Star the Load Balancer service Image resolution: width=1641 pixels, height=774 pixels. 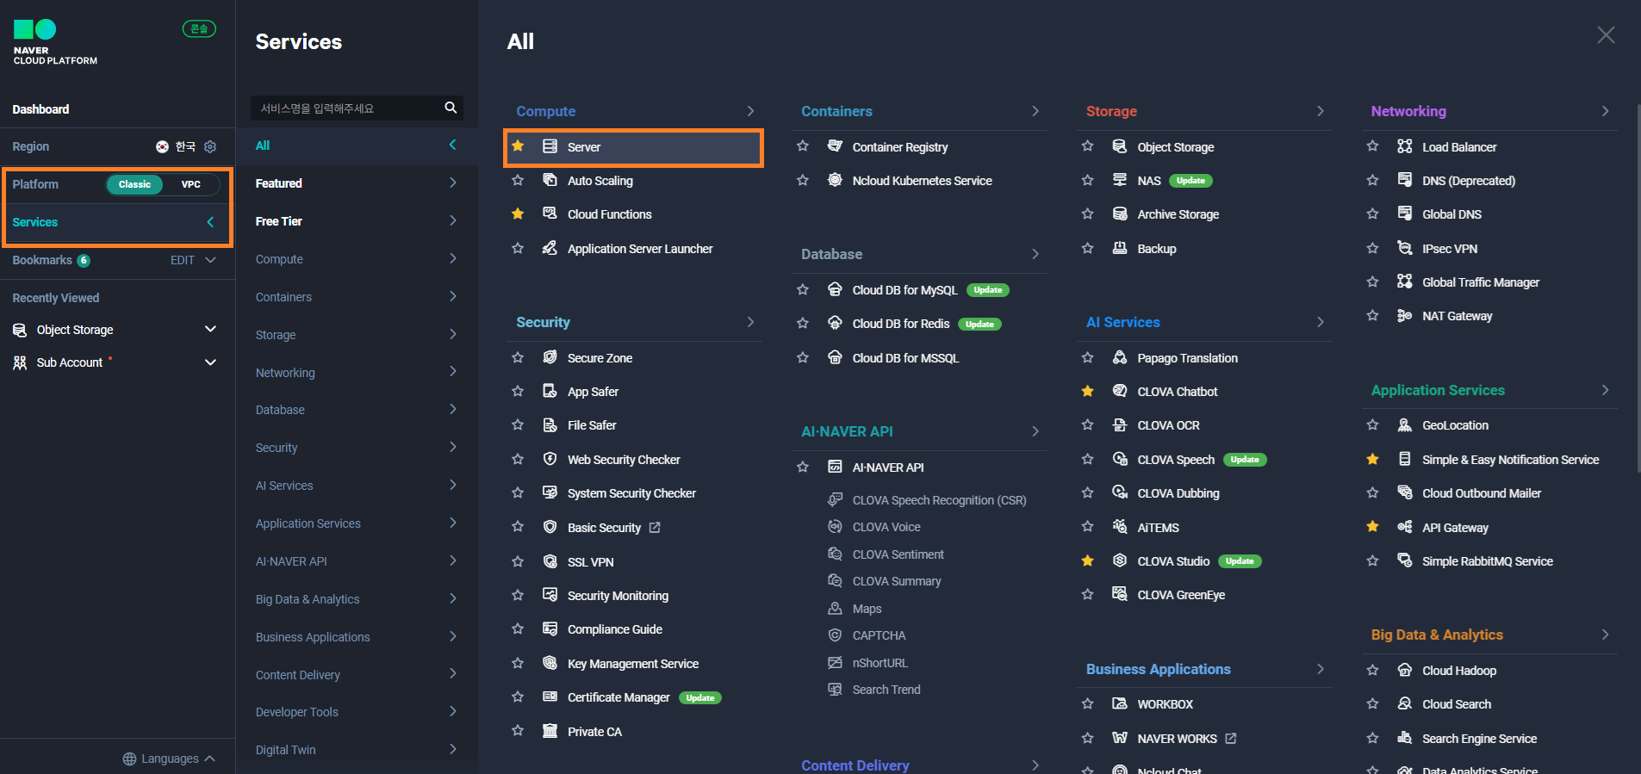tap(1373, 146)
